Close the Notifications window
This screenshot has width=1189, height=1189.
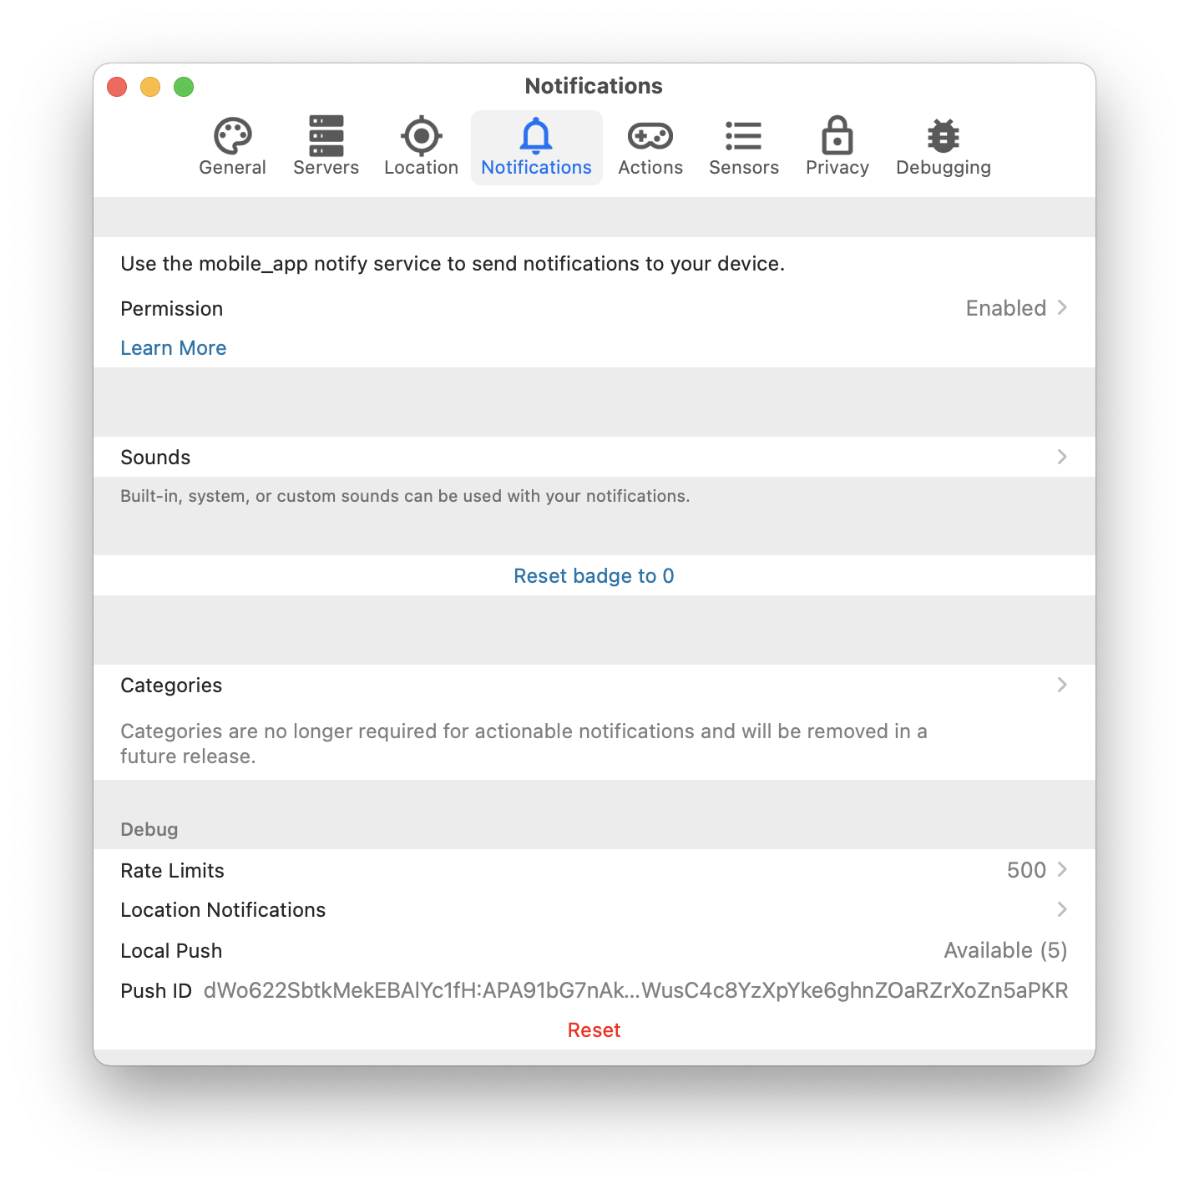[x=117, y=87]
